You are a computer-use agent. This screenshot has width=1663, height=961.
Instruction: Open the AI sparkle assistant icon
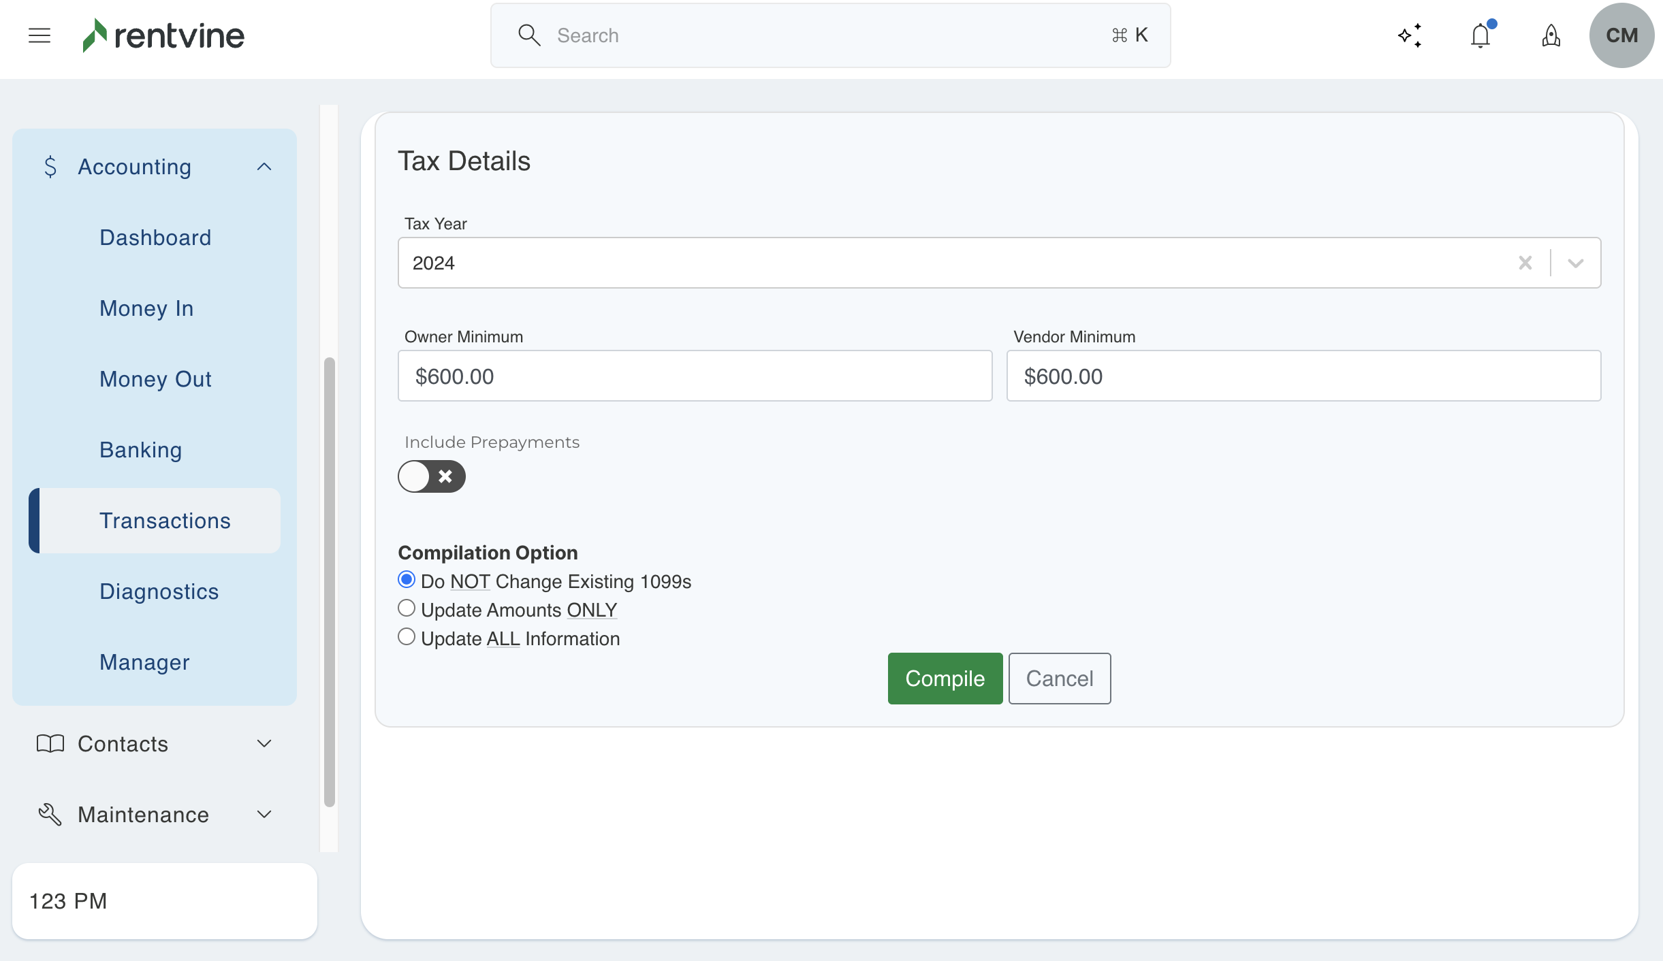pyautogui.click(x=1410, y=35)
